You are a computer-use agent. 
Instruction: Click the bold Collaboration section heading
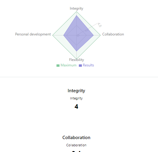[x=76, y=138]
